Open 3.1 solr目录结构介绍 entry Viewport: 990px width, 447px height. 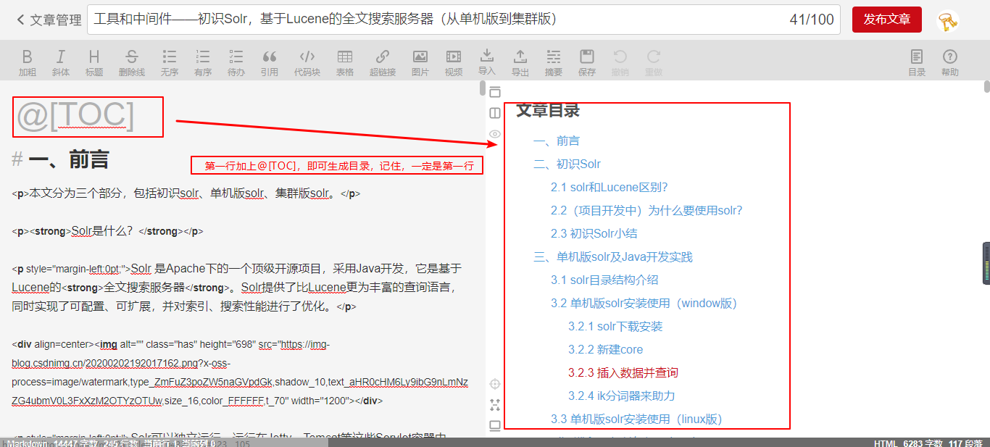(604, 280)
